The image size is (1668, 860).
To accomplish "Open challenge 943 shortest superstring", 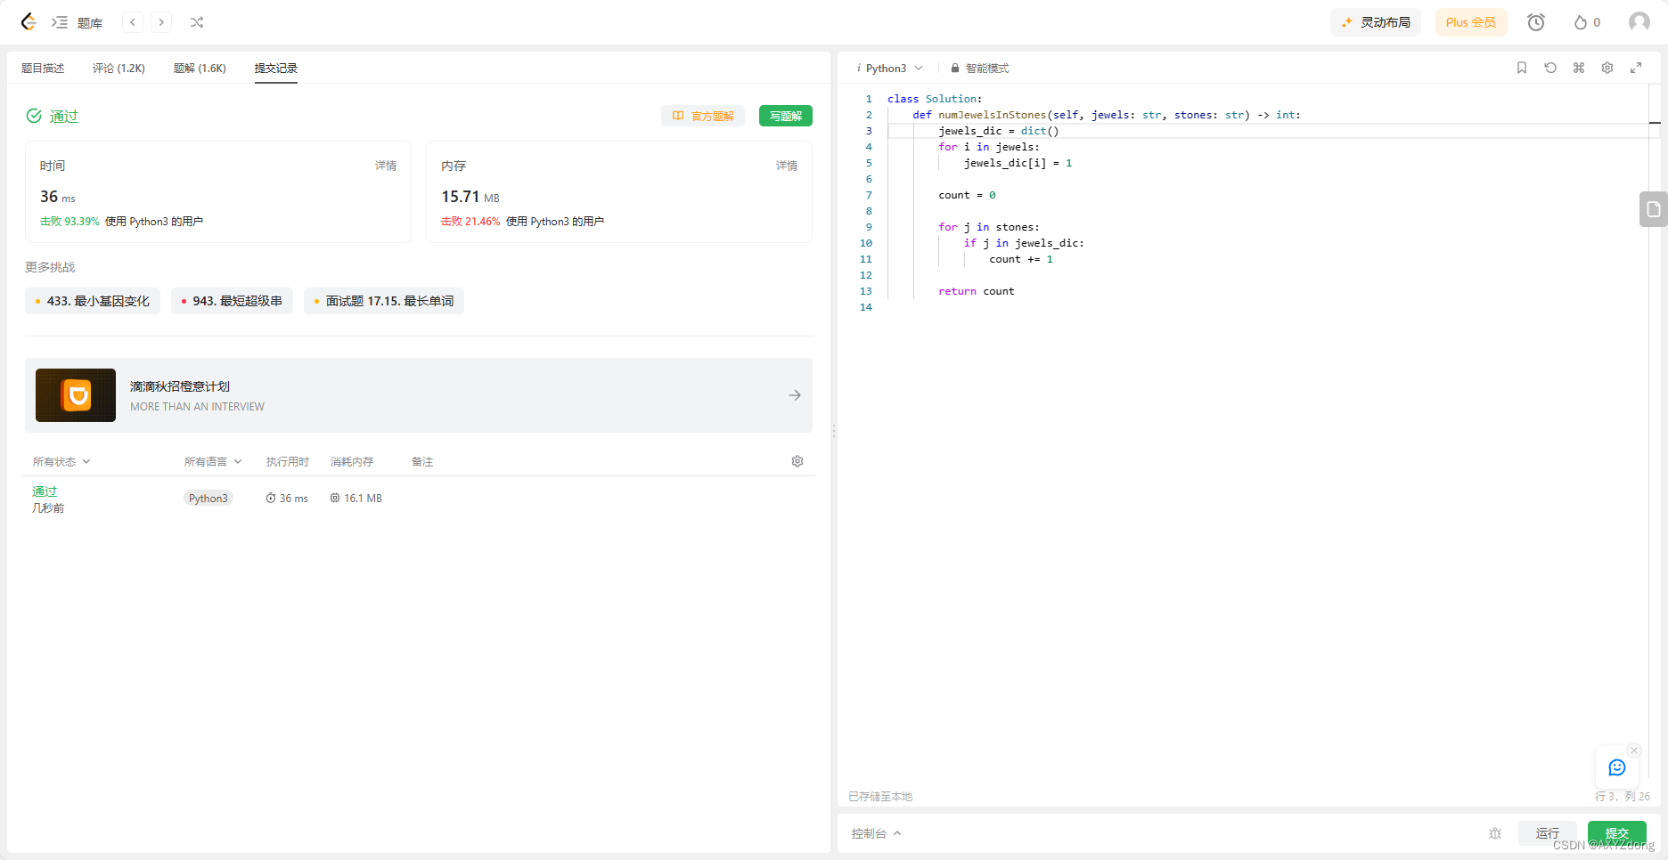I will point(232,301).
